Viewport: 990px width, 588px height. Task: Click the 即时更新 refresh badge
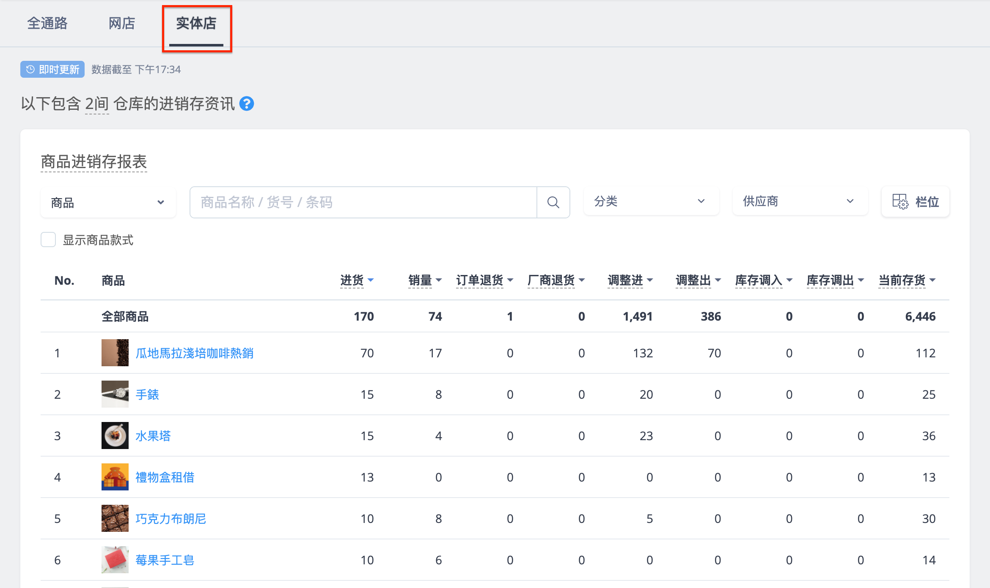tap(52, 69)
